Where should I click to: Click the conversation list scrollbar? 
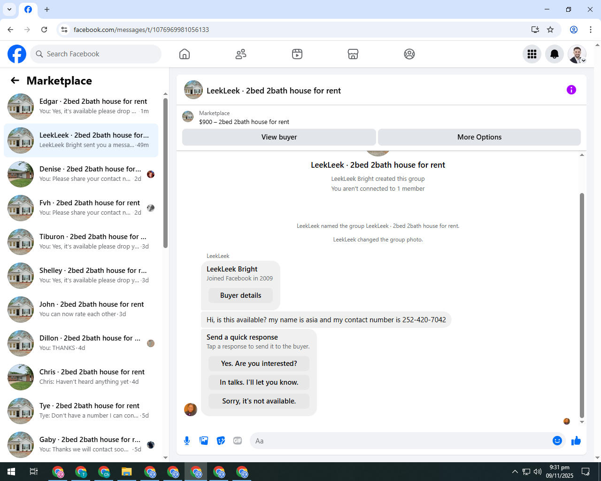click(x=165, y=173)
